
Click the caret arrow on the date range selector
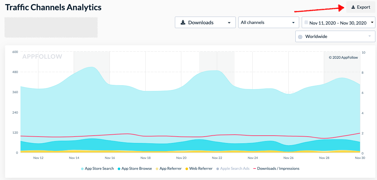(372, 23)
